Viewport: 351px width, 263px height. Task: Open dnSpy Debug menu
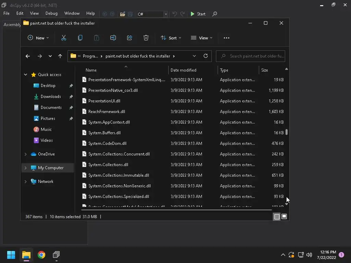51,13
